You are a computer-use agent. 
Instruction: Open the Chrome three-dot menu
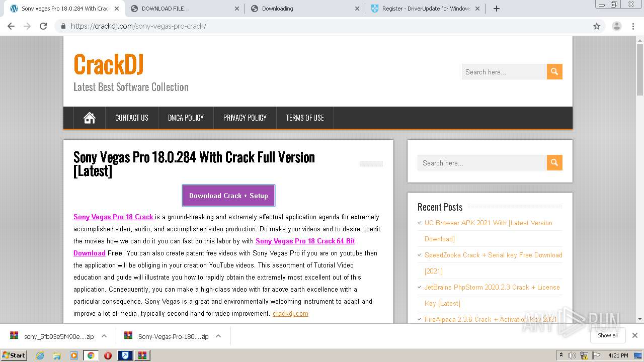point(633,26)
